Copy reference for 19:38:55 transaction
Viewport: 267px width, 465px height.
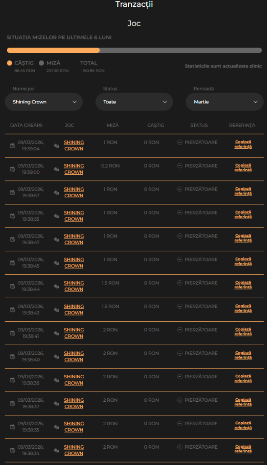(243, 215)
